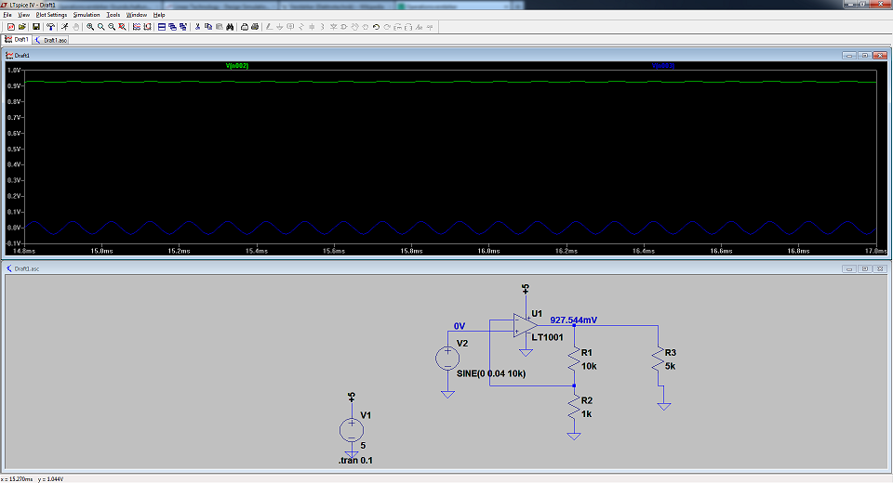Click the blue V(n003) trace label
This screenshot has width=893, height=483.
tap(663, 66)
